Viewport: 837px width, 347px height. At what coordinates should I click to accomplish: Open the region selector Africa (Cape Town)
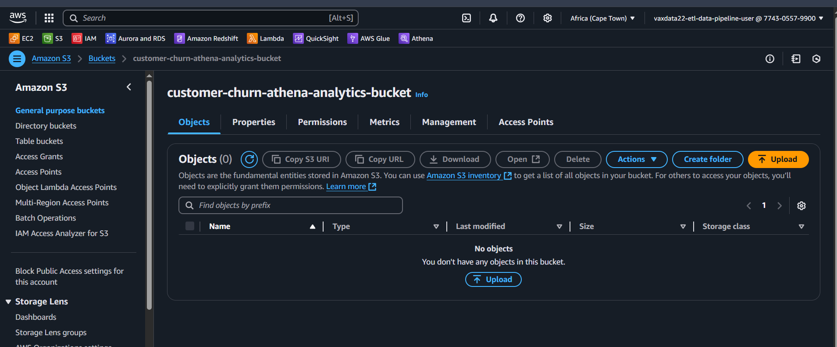[x=602, y=18]
